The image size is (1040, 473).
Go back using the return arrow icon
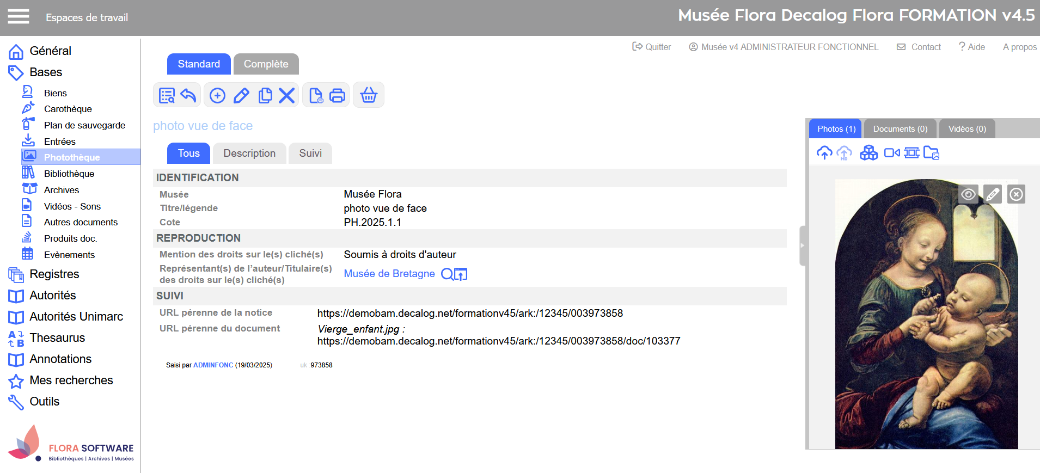point(188,96)
